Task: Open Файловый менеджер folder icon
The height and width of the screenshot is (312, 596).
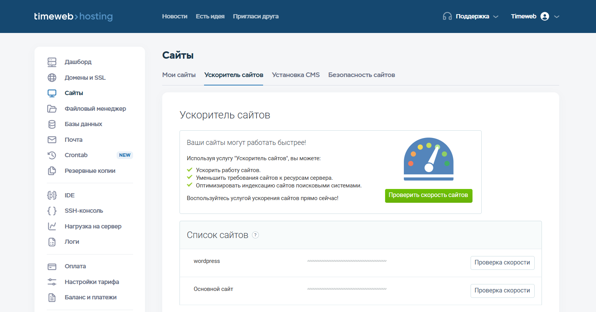Action: coord(52,109)
